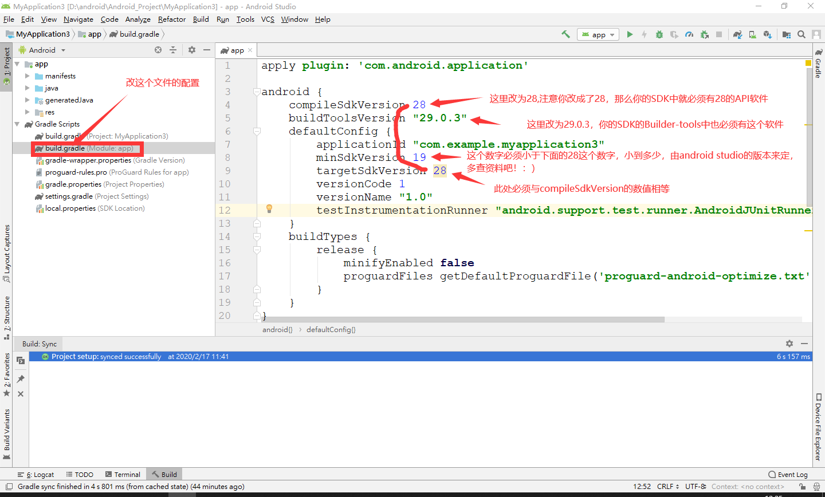Click the defaultConfig{} editor breadcrumb
This screenshot has height=497, width=825.
tap(331, 330)
